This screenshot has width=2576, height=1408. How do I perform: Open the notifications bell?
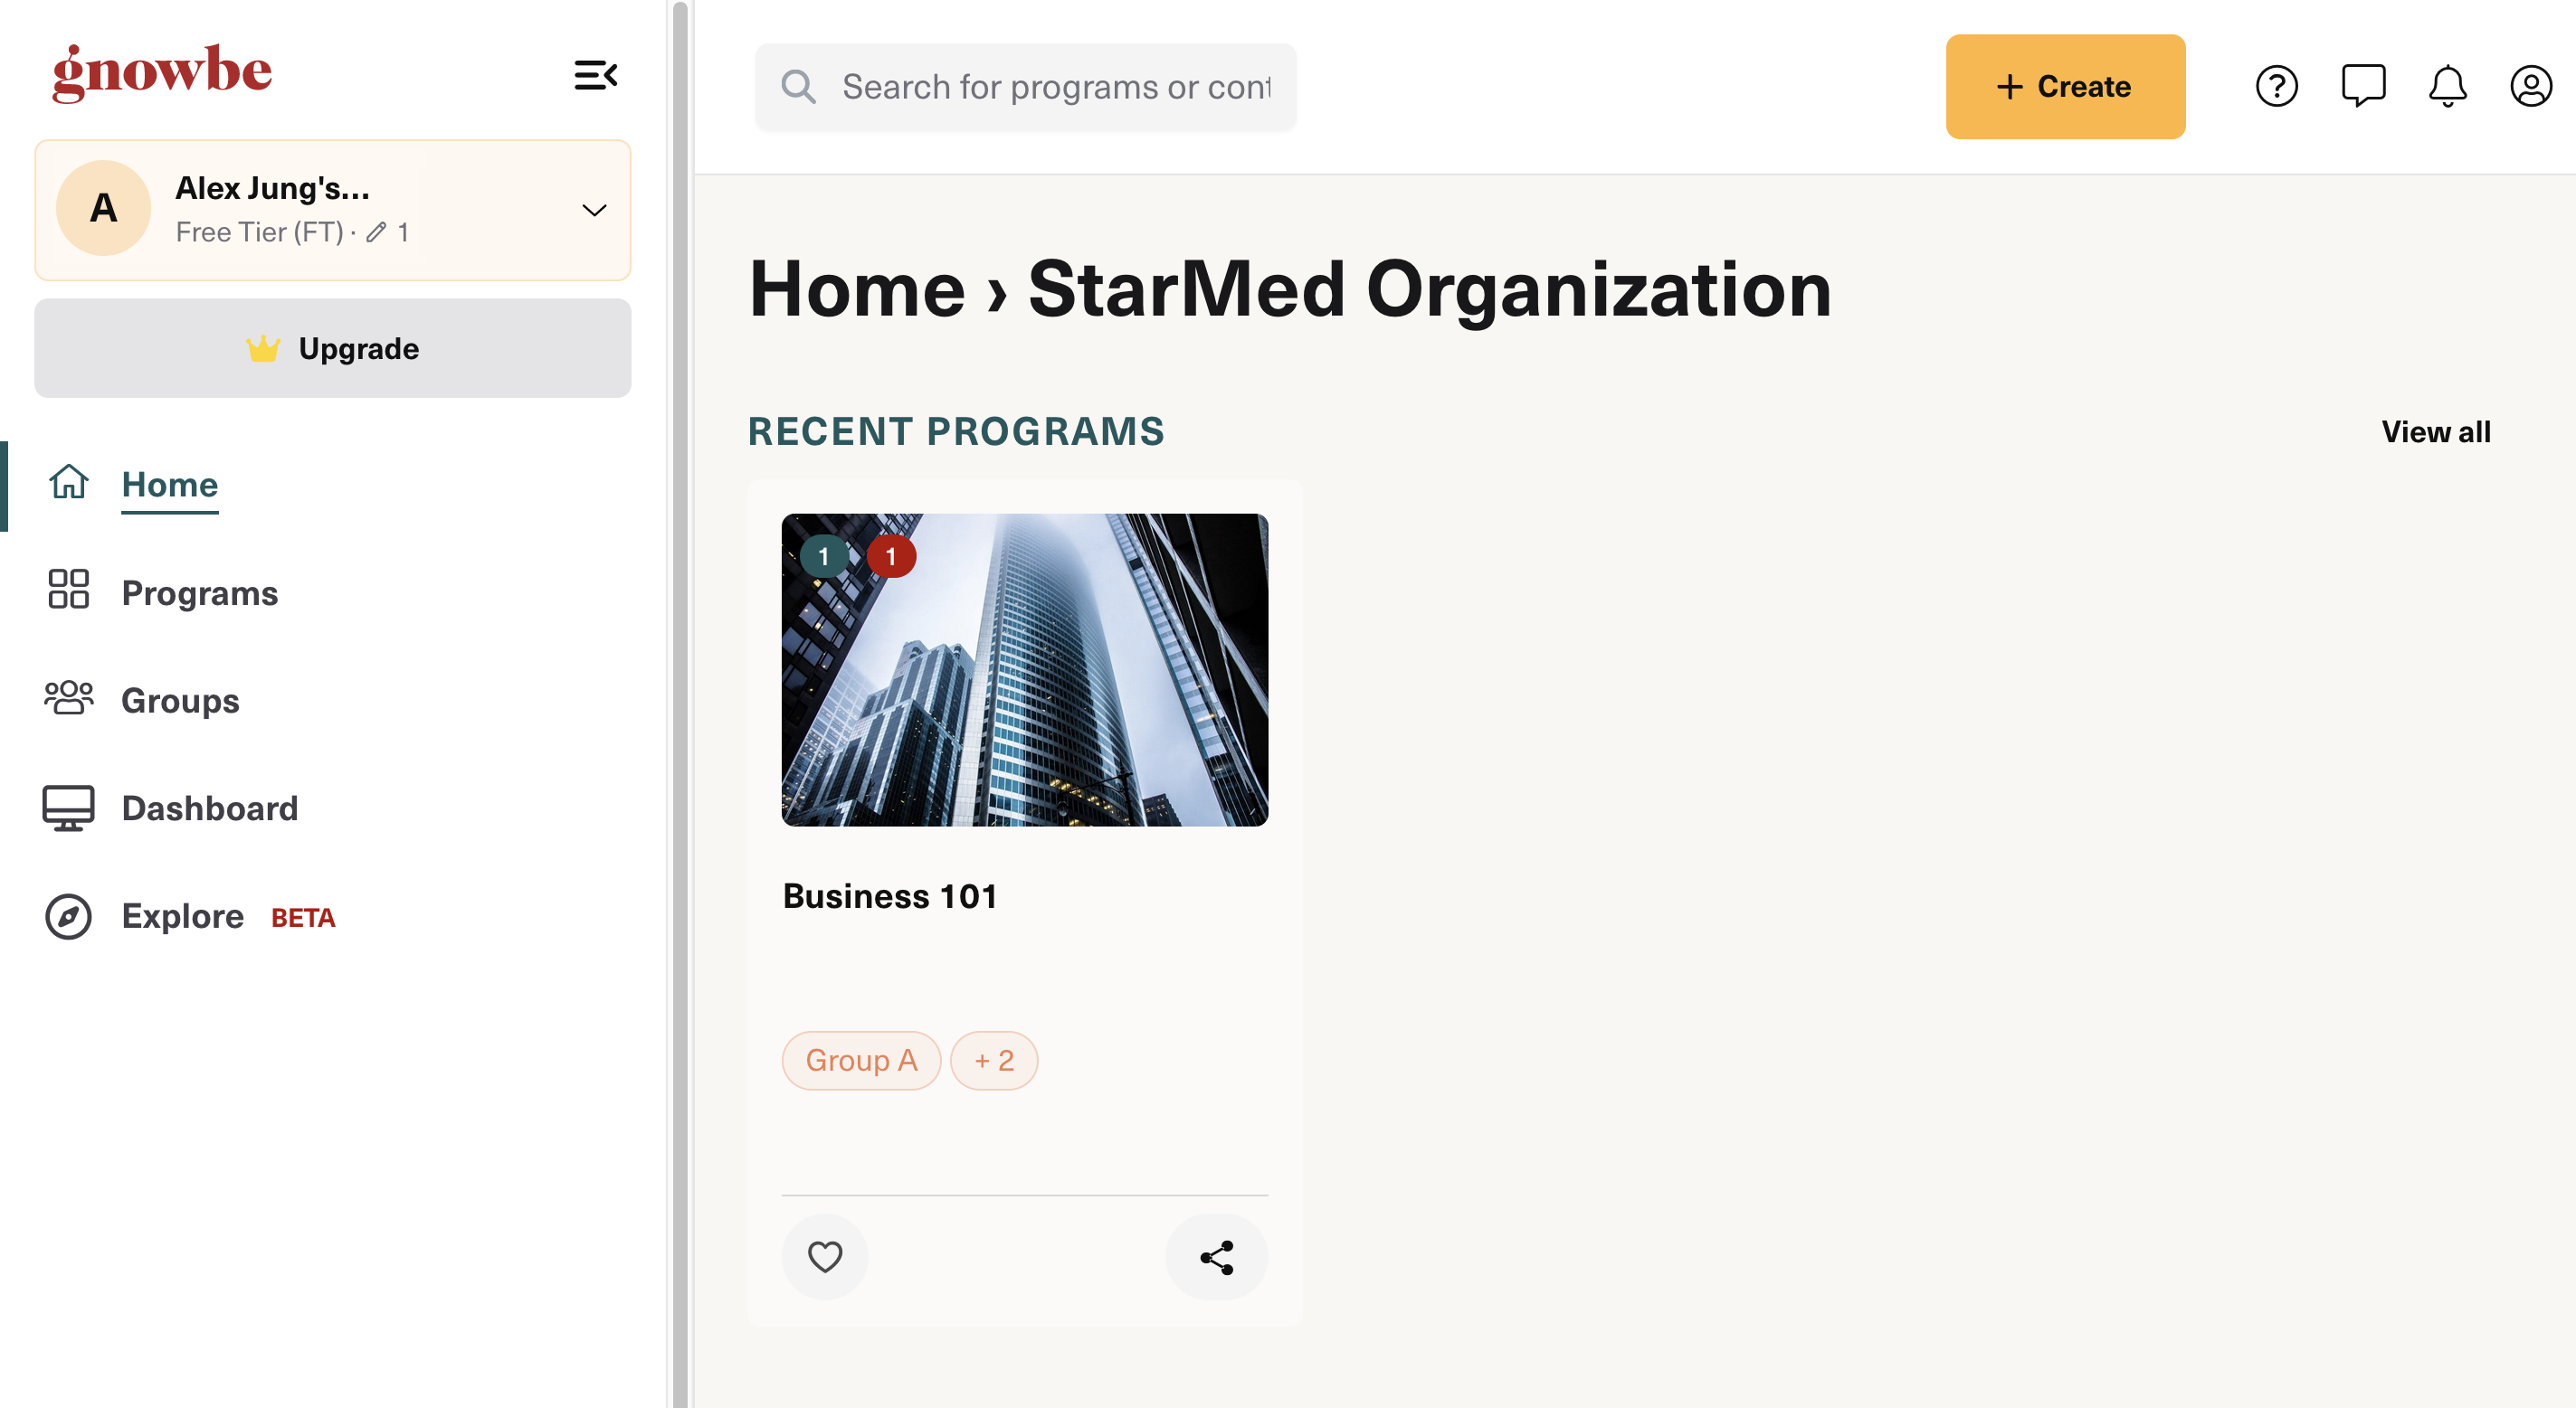point(2447,86)
